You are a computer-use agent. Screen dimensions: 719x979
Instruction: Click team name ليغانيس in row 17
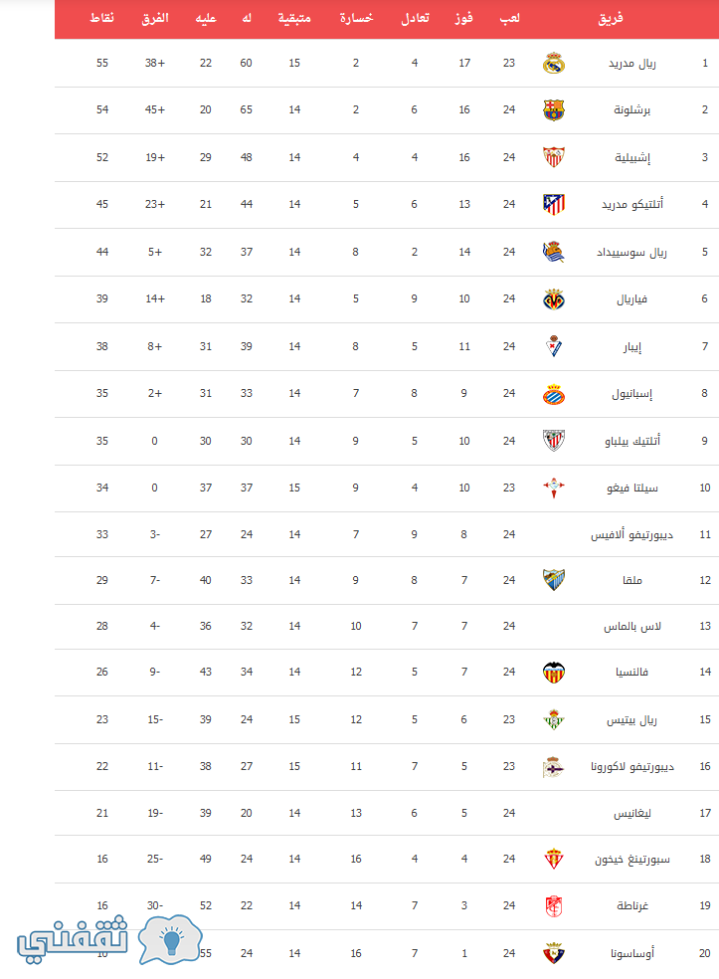coord(632,814)
